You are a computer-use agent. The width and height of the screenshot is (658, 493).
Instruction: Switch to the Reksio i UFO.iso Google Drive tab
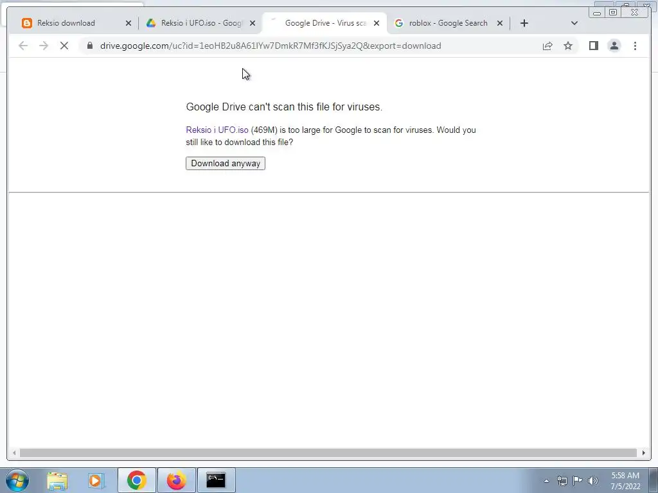201,23
